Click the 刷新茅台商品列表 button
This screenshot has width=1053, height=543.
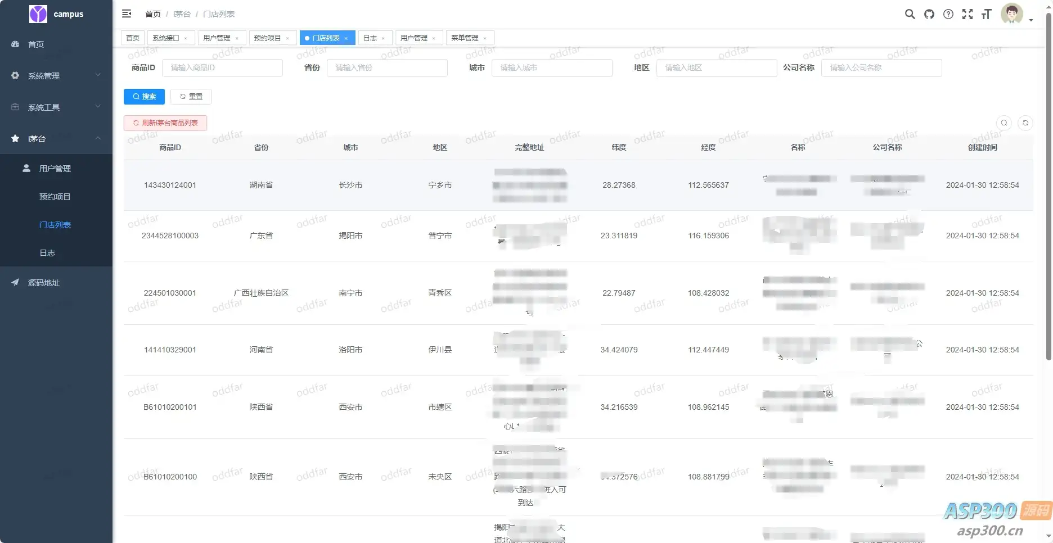(x=165, y=123)
